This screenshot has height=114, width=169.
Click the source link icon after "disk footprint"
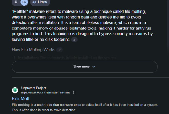[74, 40]
